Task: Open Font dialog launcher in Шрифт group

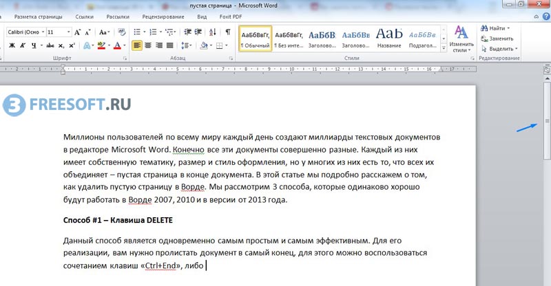Action: pos(125,58)
